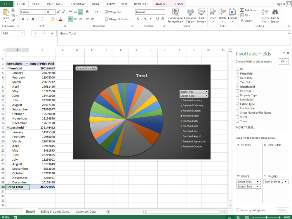
Task: Click the Increase Font Size icon
Action: [58, 12]
